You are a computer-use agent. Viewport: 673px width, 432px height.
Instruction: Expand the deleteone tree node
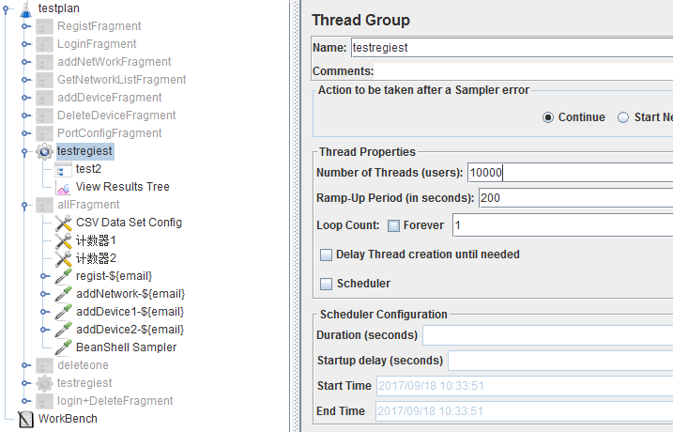(x=25, y=365)
